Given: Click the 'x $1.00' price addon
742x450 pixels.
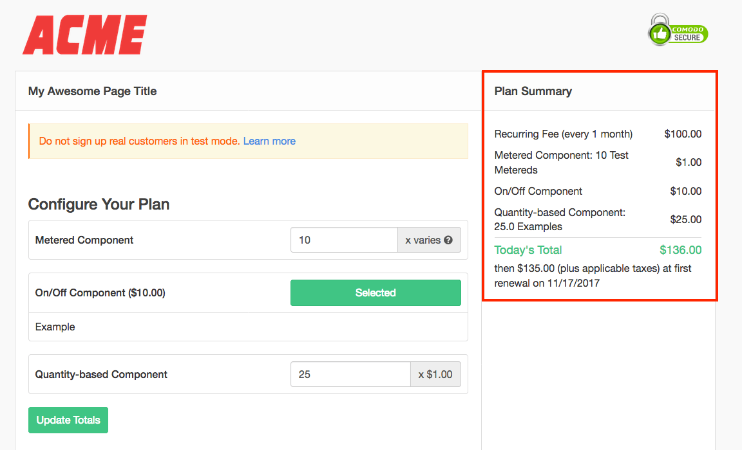Looking at the screenshot, I should [x=435, y=374].
